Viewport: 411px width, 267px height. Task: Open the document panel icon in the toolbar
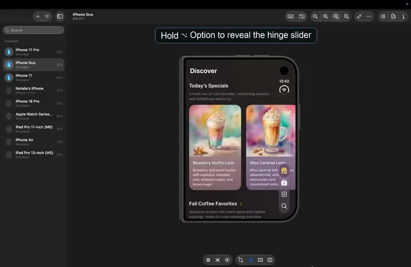(393, 17)
